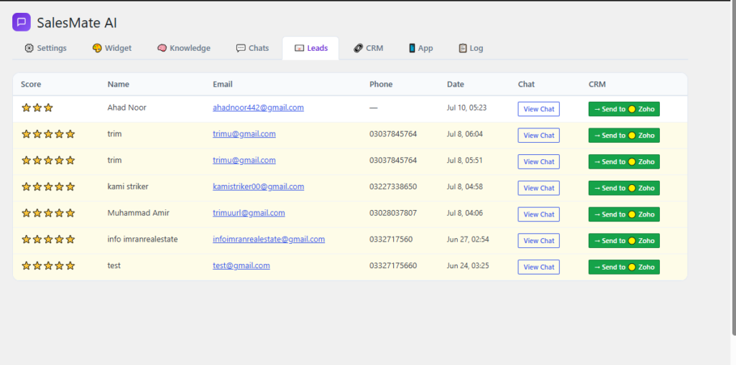Click the five-star score for test lead

coord(48,265)
